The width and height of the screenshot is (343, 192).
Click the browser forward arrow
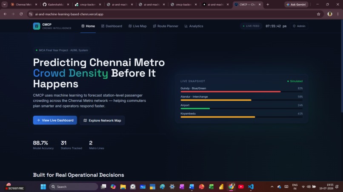(13, 14)
